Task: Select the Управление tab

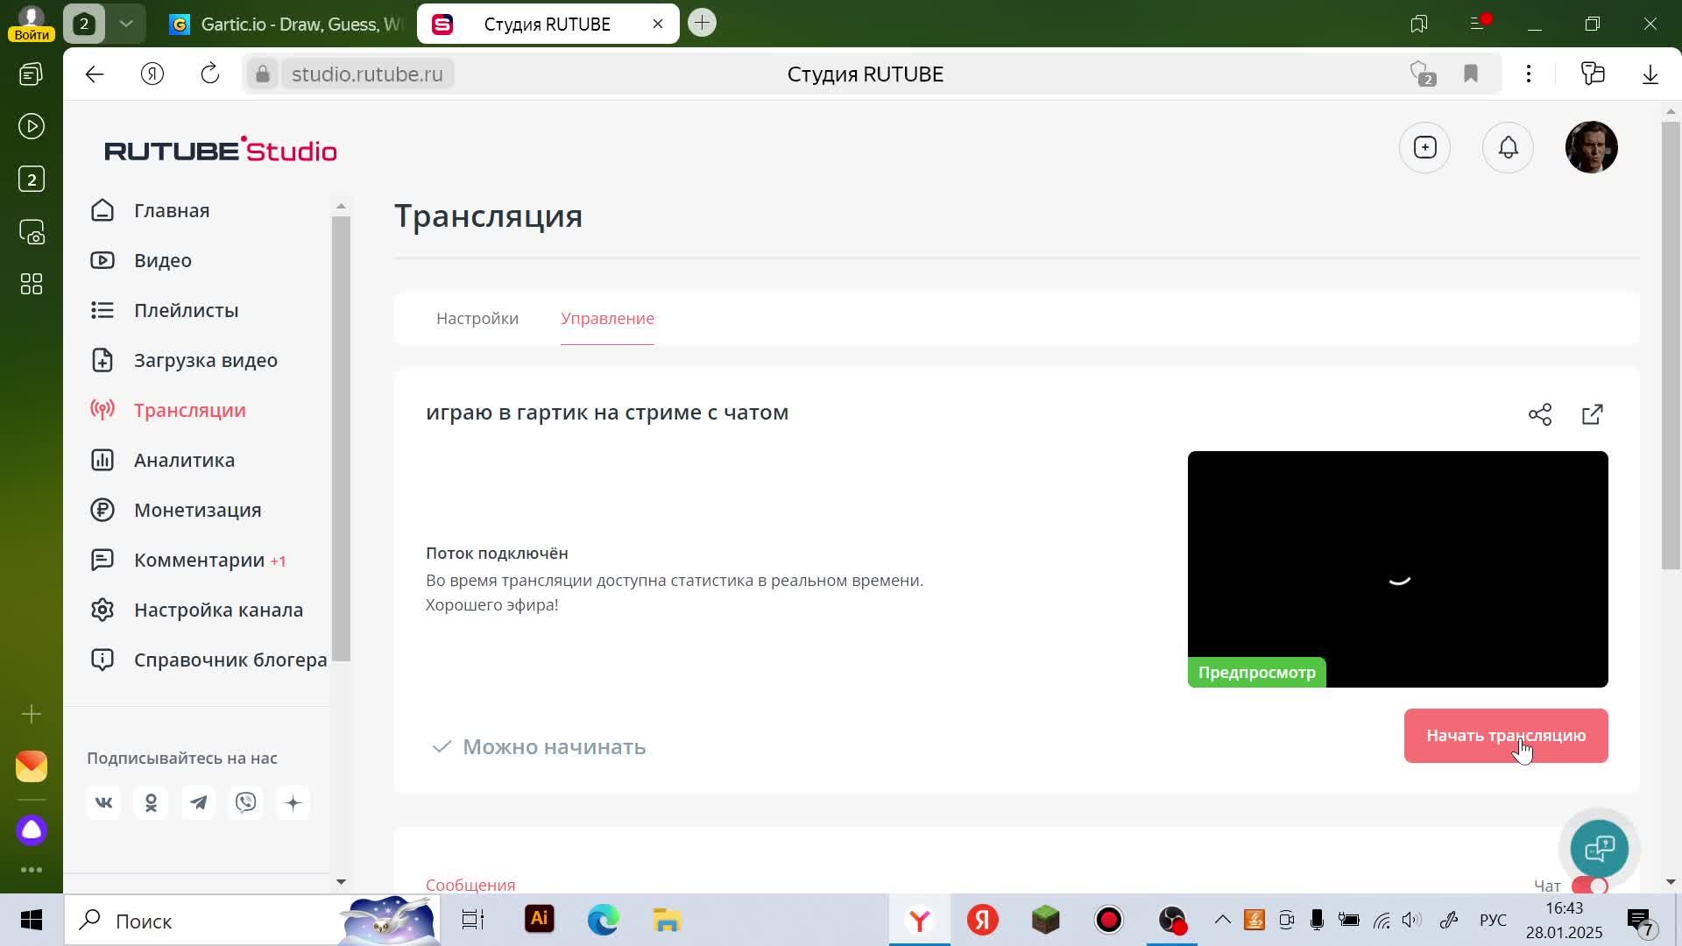Action: (607, 318)
